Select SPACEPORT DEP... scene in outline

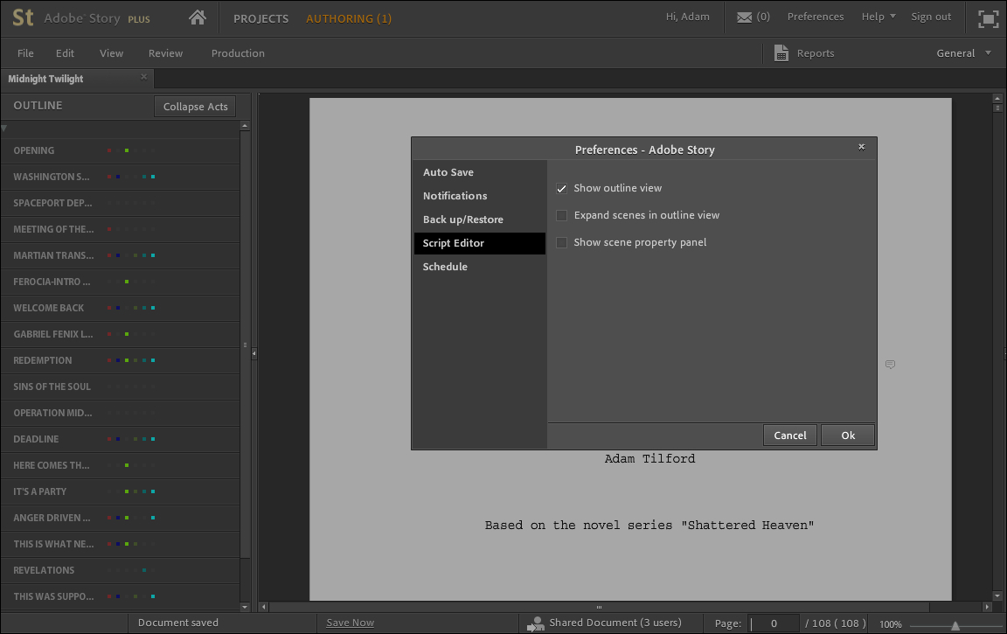120,203
